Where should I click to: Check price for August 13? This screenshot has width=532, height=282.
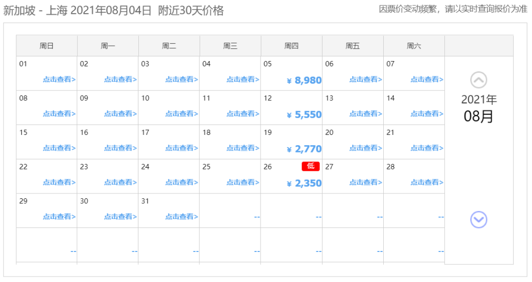366,114
